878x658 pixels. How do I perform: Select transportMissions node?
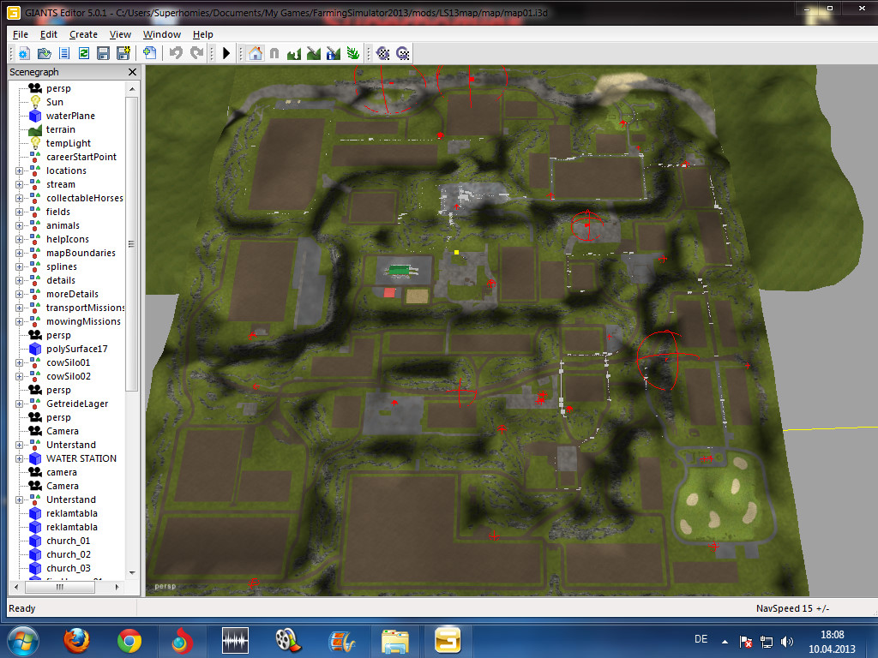85,308
